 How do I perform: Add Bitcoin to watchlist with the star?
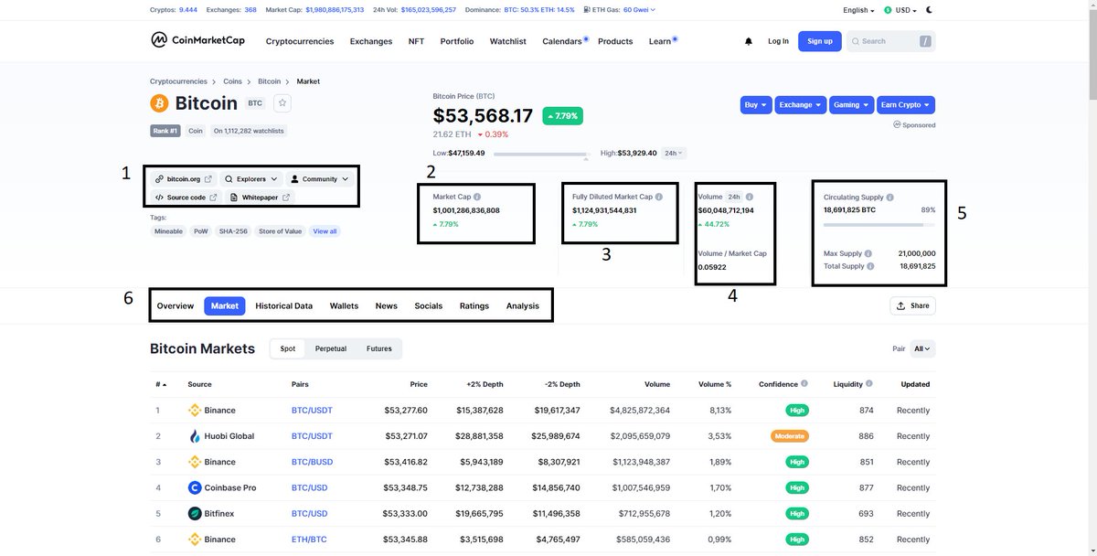282,103
